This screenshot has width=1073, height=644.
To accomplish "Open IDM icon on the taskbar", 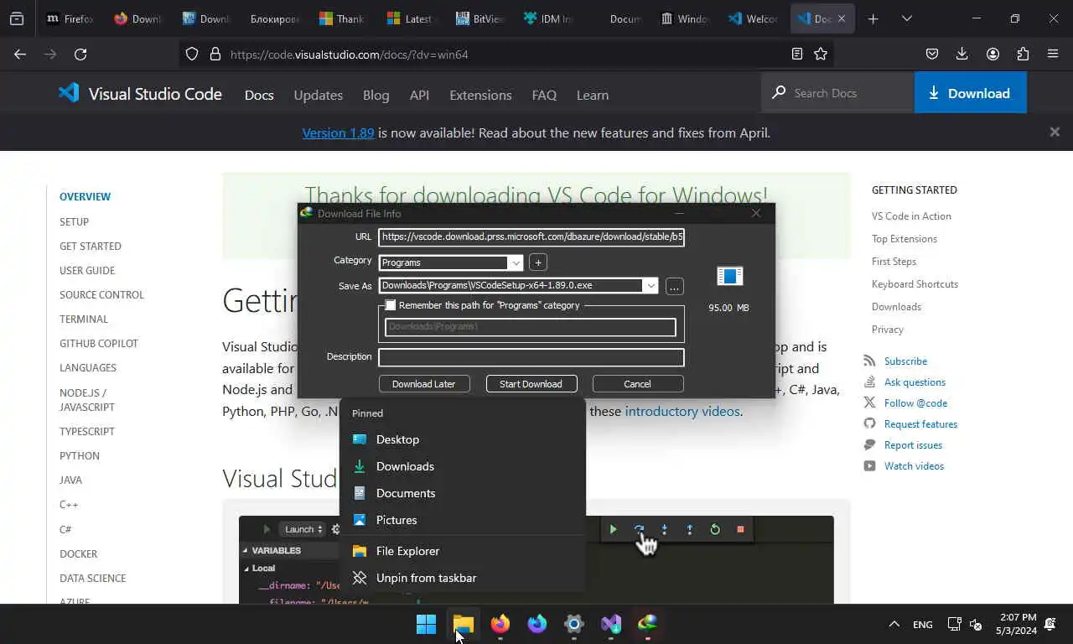I will tap(648, 624).
